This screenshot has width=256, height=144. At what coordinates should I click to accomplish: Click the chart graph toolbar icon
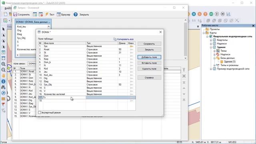[x=228, y=14]
